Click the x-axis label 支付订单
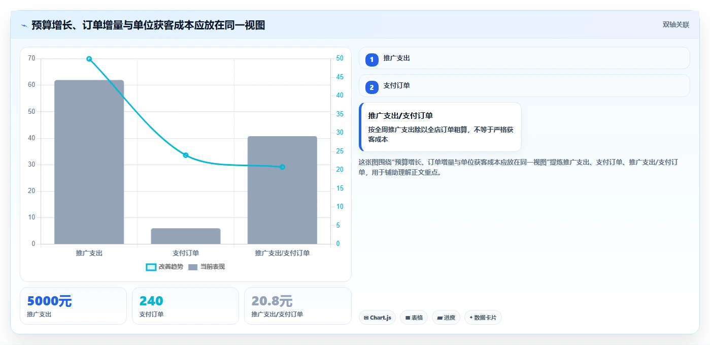Viewport: 710px width, 345px height. coord(186,253)
